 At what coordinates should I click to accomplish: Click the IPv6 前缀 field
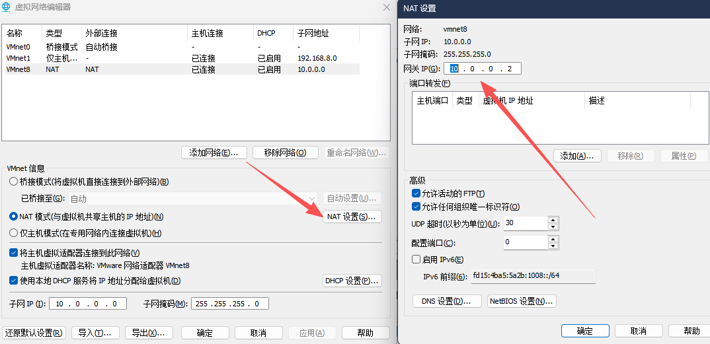coord(533,276)
